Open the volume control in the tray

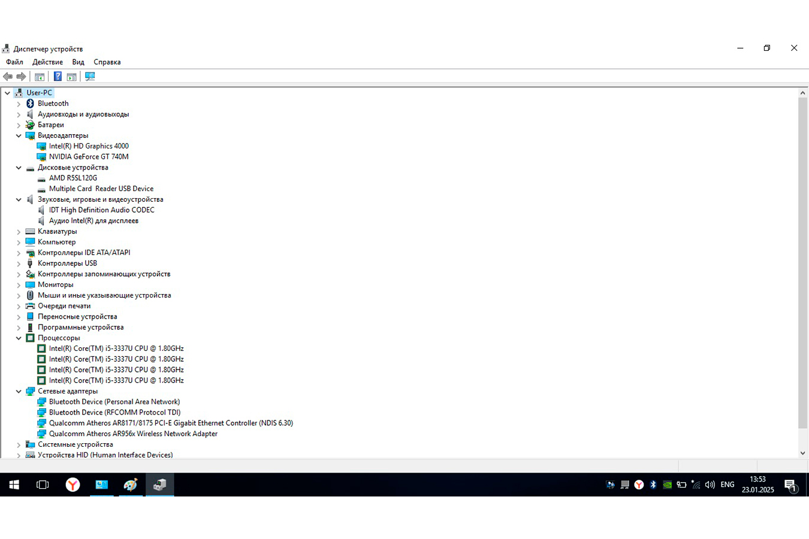[x=710, y=485]
